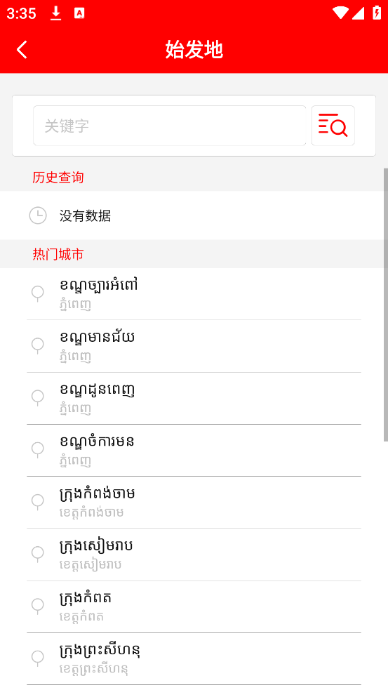Select ខណ្ឌមានជ័យ as the origin
This screenshot has width=388, height=690.
194,346
